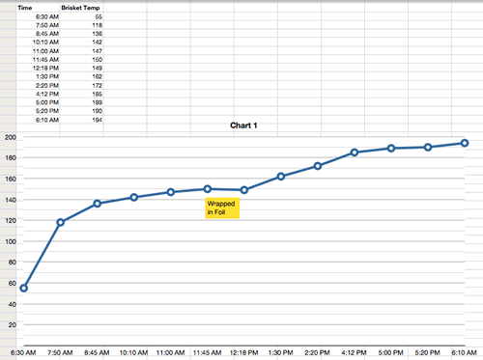
Task: Select the temperature cell showing 172
Action: click(x=81, y=85)
